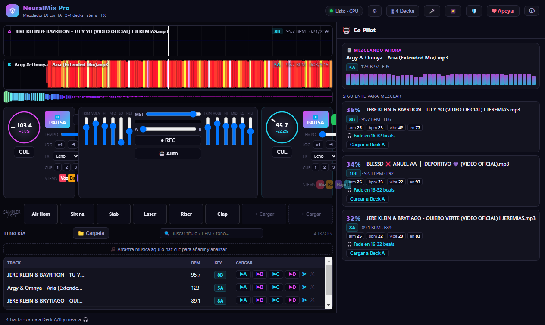Click the Apoyar support button
The height and width of the screenshot is (325, 545).
point(503,11)
